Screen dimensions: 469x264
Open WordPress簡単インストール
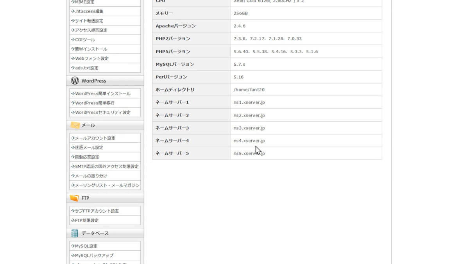tap(103, 93)
